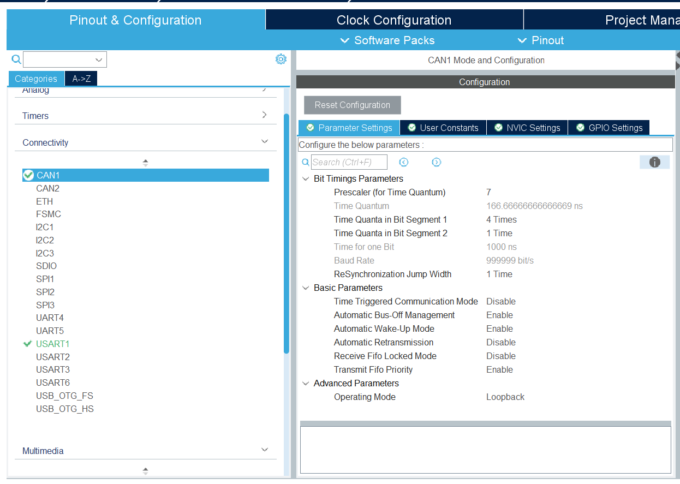Viewport: 680px width, 484px height.
Task: Collapse the Advanced Parameters section
Action: point(306,384)
